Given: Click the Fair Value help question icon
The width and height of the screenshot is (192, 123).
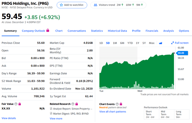Looking at the screenshot, I should (x=16, y=104).
